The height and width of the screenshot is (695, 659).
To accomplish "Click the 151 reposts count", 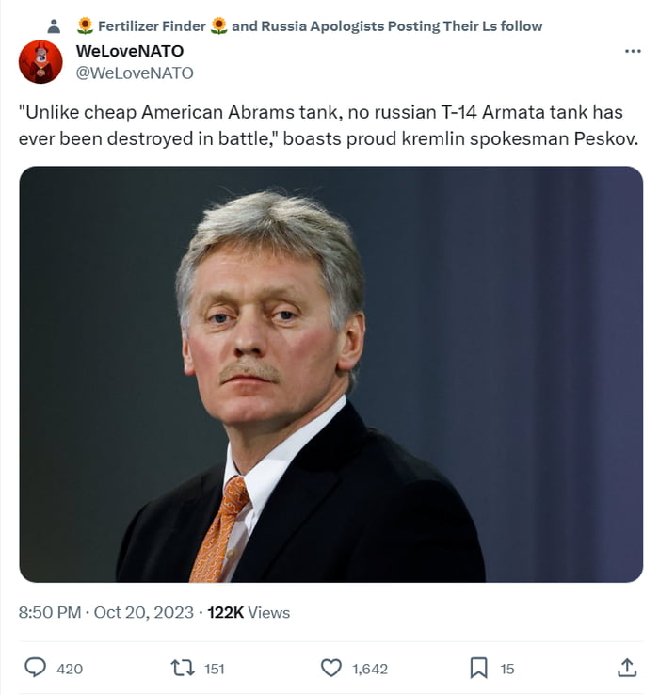I will coord(215,669).
